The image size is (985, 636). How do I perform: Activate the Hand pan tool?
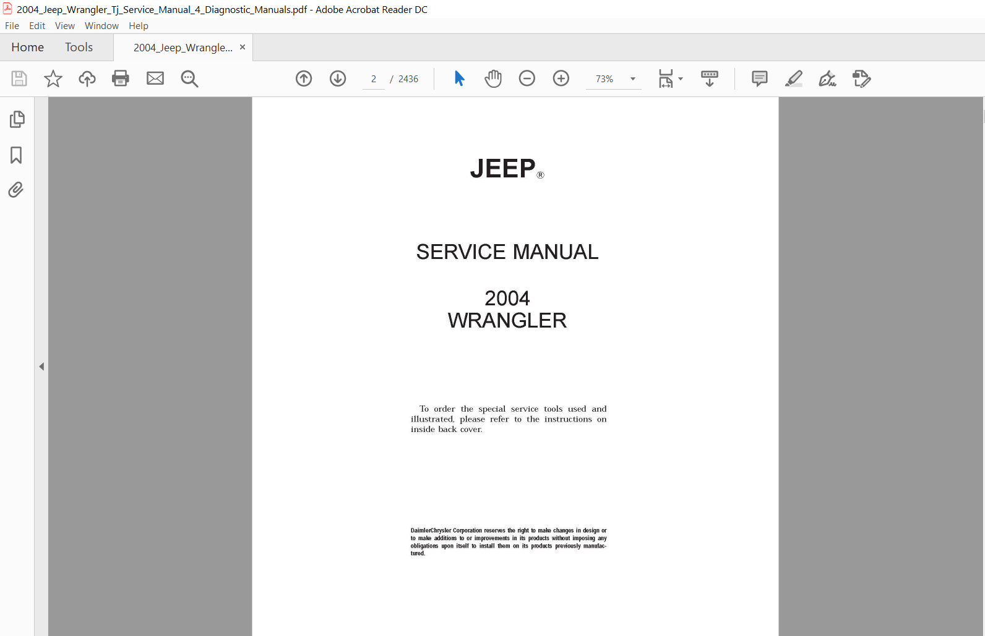click(493, 78)
